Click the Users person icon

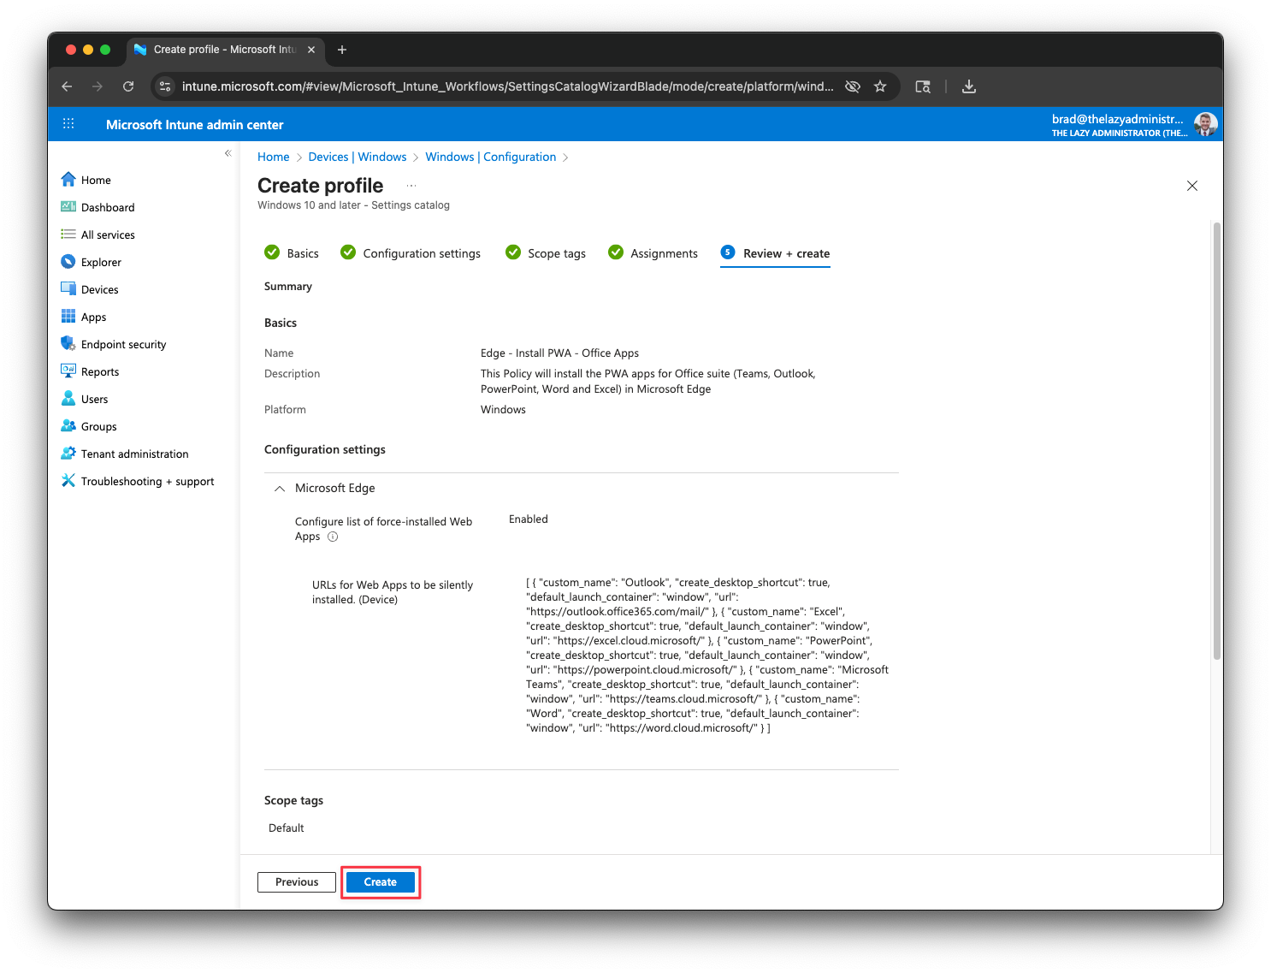tap(68, 399)
